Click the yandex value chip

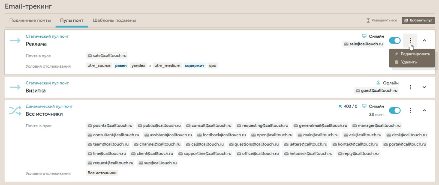tap(138, 66)
